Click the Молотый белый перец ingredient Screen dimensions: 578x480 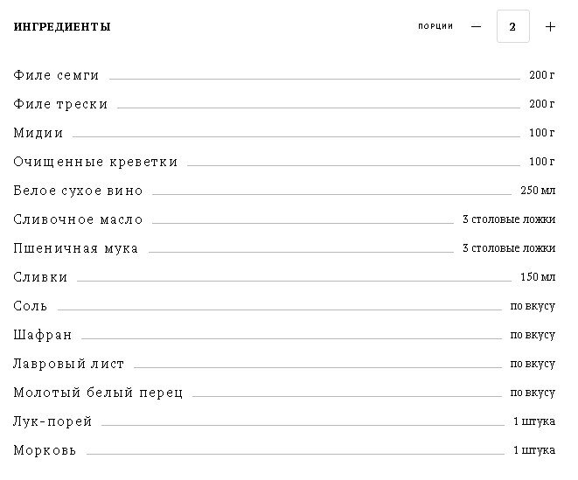pyautogui.click(x=99, y=393)
